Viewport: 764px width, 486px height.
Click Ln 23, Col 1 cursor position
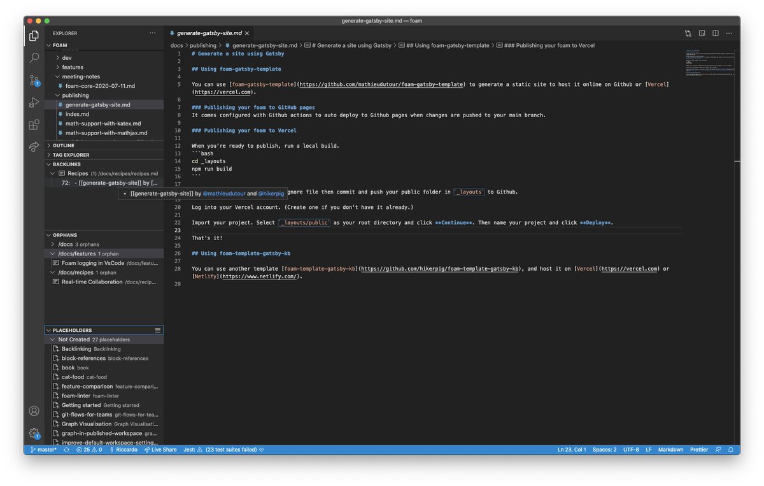coord(572,450)
